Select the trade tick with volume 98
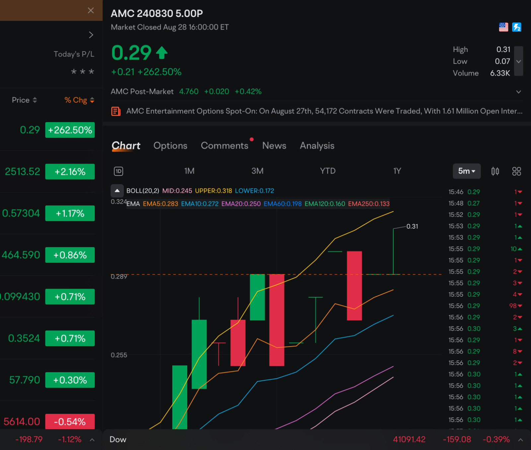The height and width of the screenshot is (450, 531). point(485,306)
